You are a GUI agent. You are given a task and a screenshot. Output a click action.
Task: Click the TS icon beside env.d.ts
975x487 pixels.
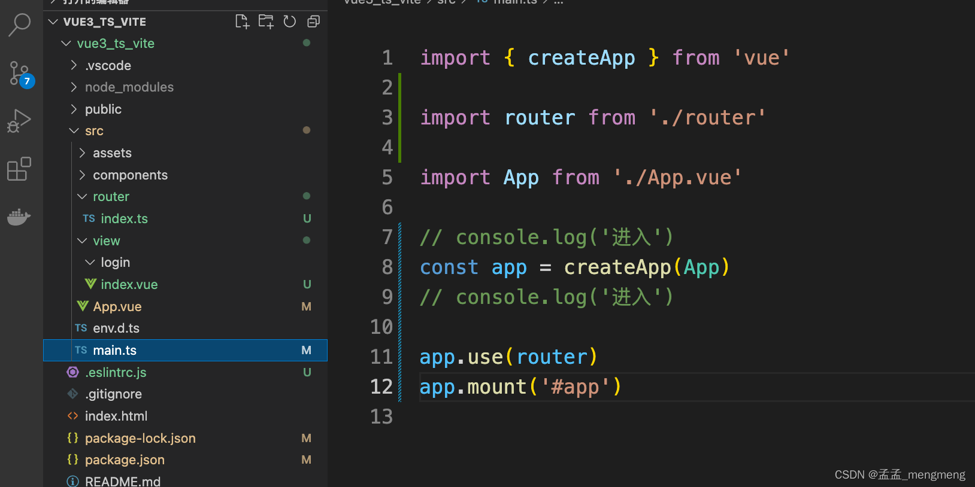click(81, 328)
